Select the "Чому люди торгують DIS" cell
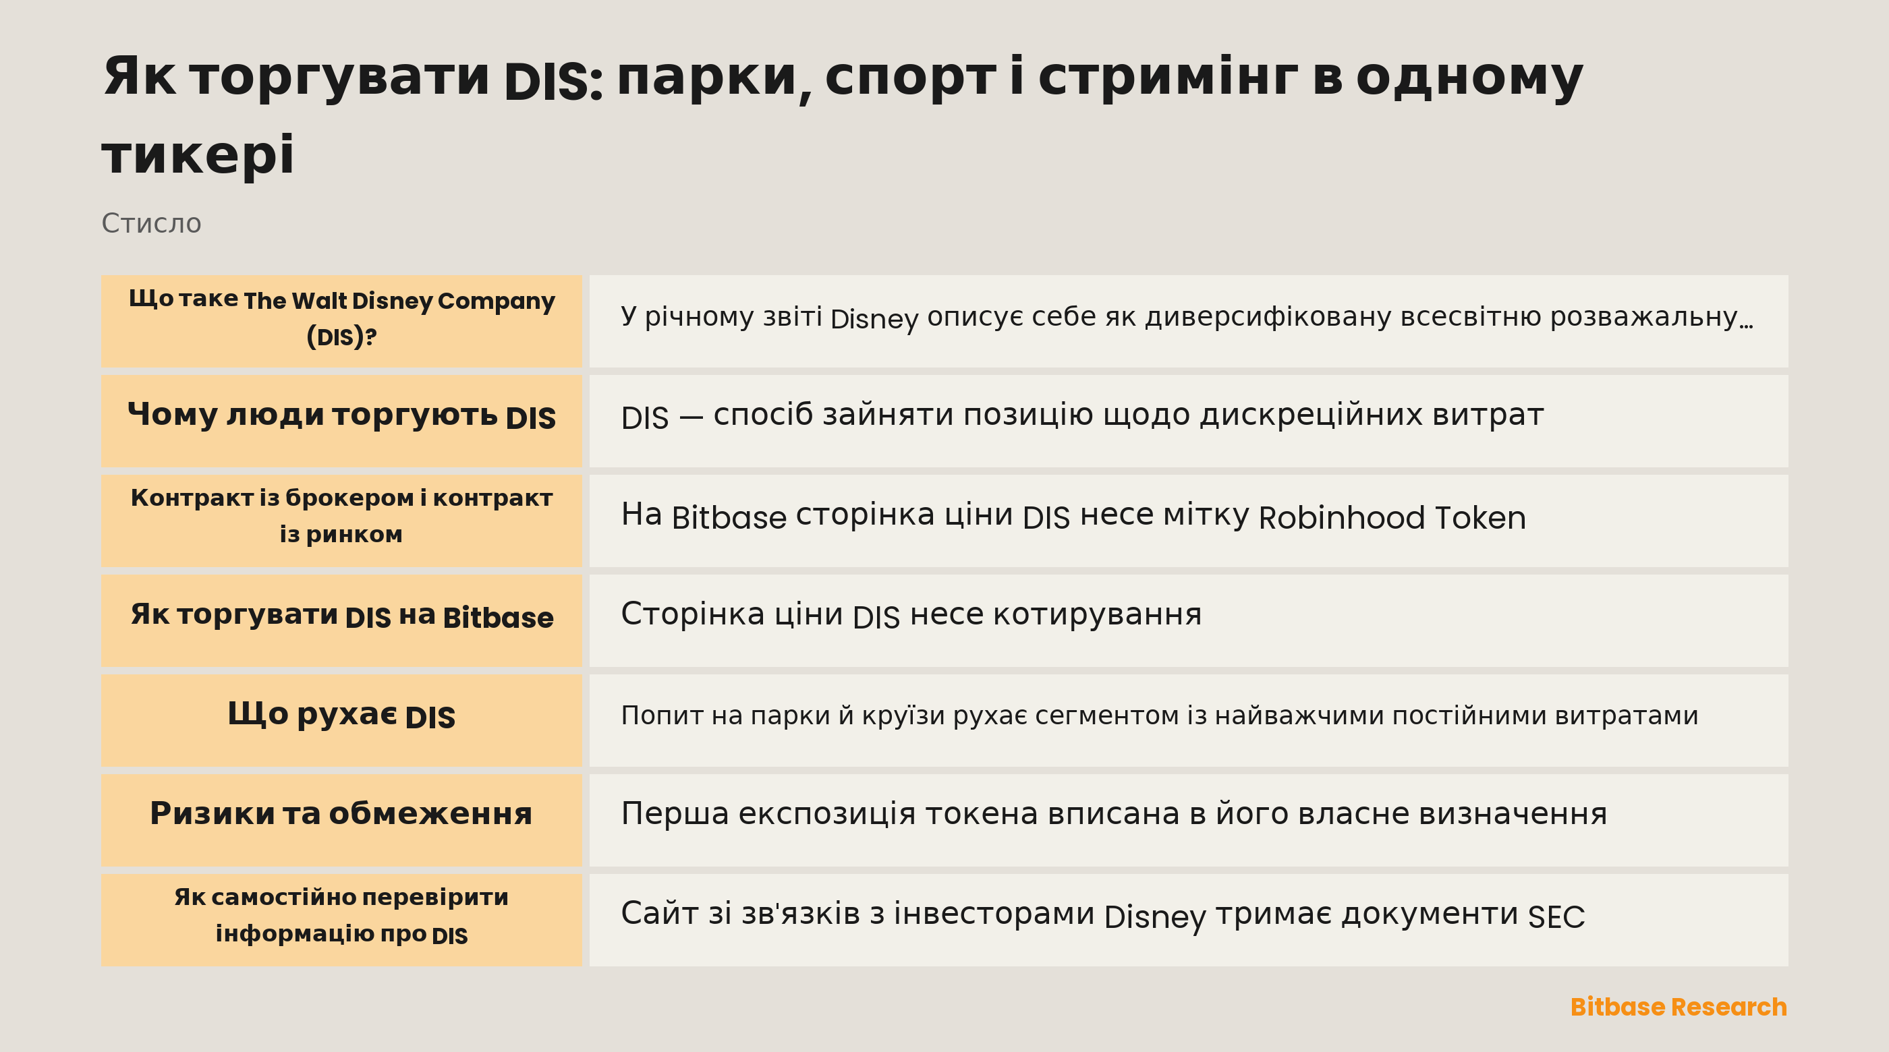The height and width of the screenshot is (1052, 1889). 341,421
